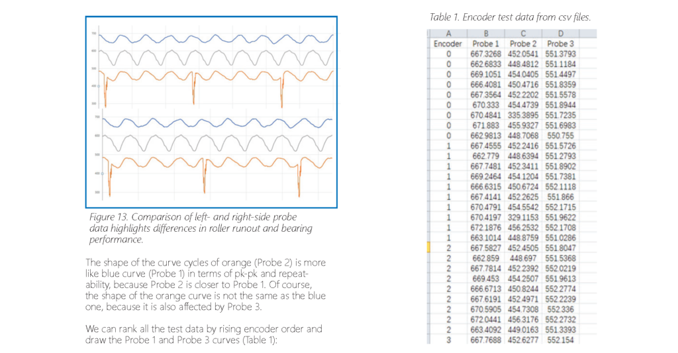Click the Probe 3 value 550.755

tap(560, 134)
